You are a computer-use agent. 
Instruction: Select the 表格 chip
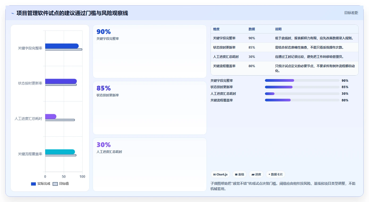(239, 174)
